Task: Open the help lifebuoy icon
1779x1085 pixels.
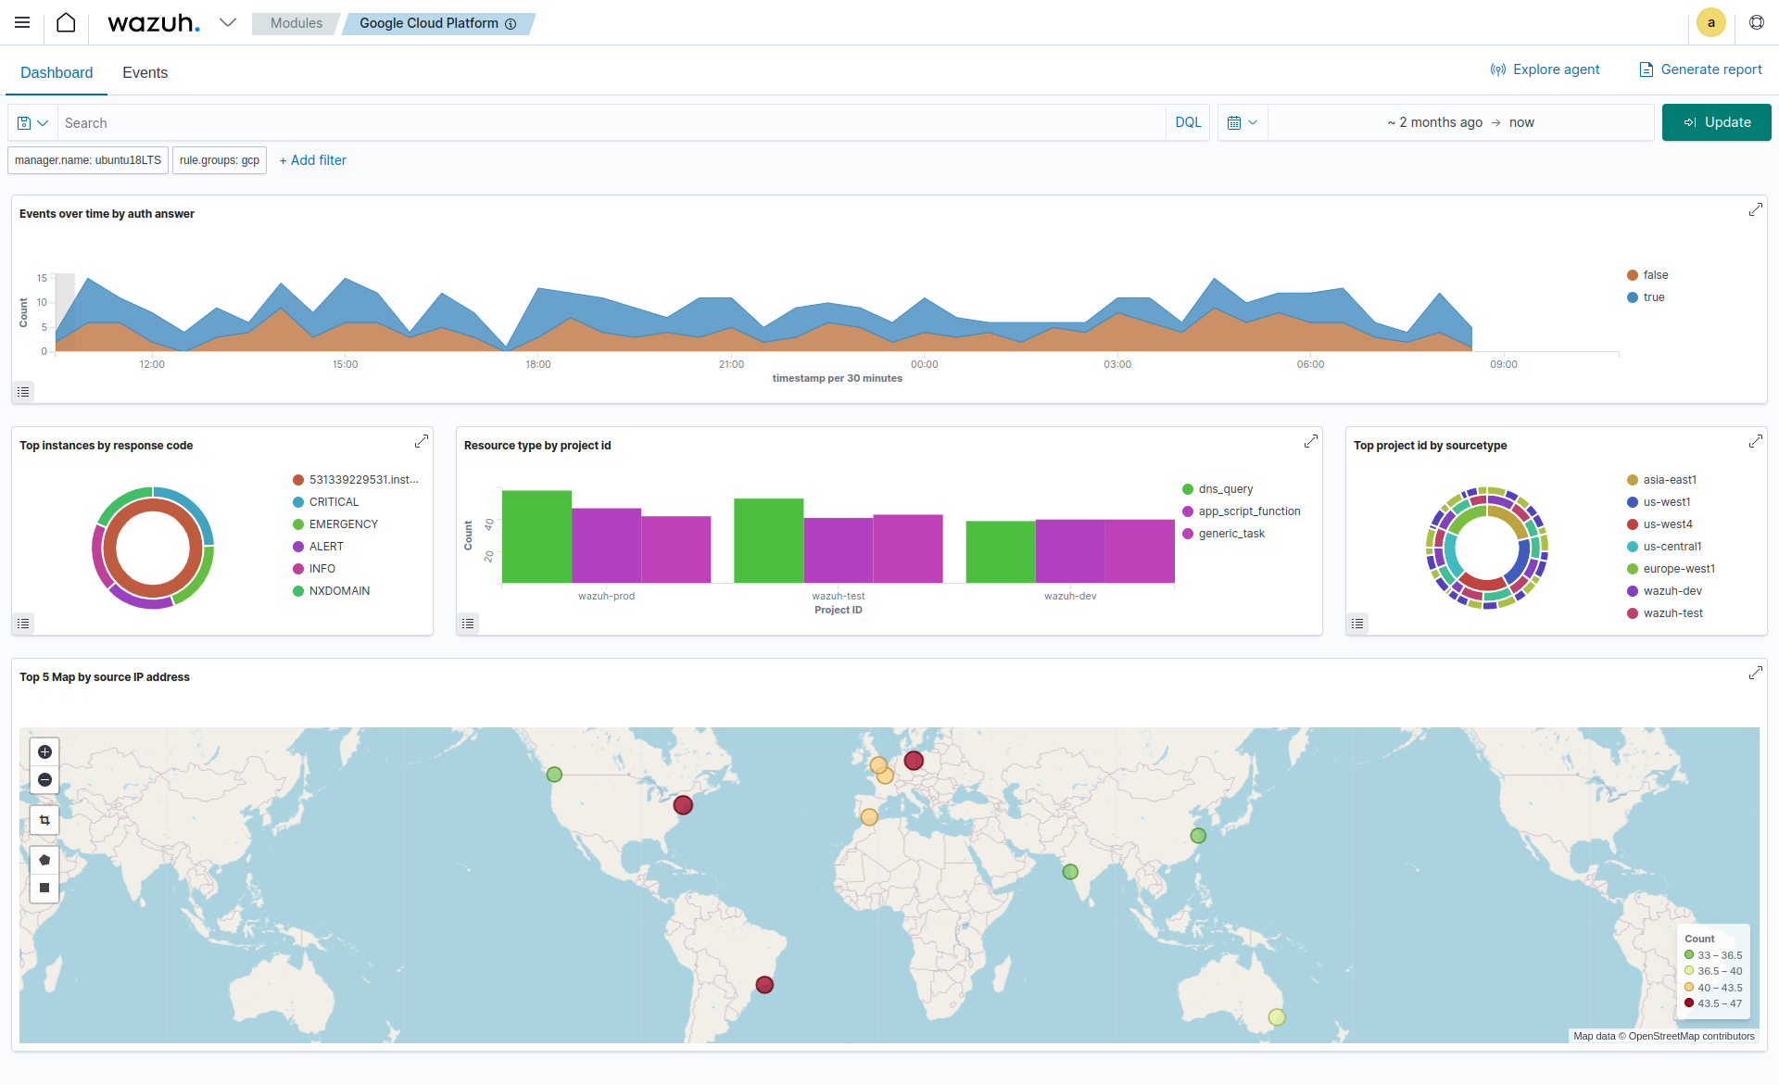Action: click(1757, 22)
